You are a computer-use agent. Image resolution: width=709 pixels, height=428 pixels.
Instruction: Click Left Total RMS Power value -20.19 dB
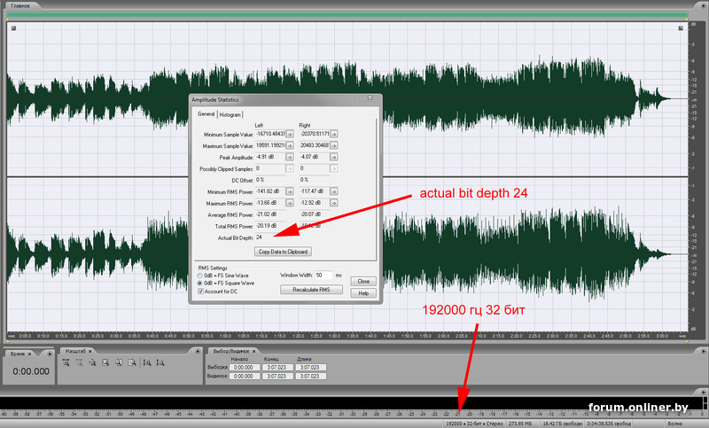coord(268,226)
